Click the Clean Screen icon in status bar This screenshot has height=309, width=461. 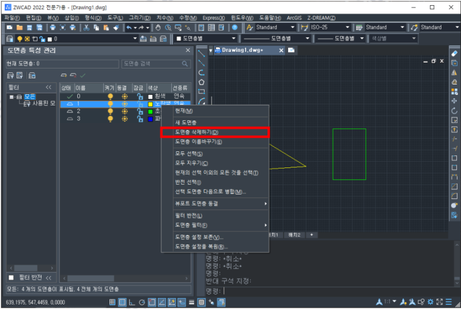440,302
